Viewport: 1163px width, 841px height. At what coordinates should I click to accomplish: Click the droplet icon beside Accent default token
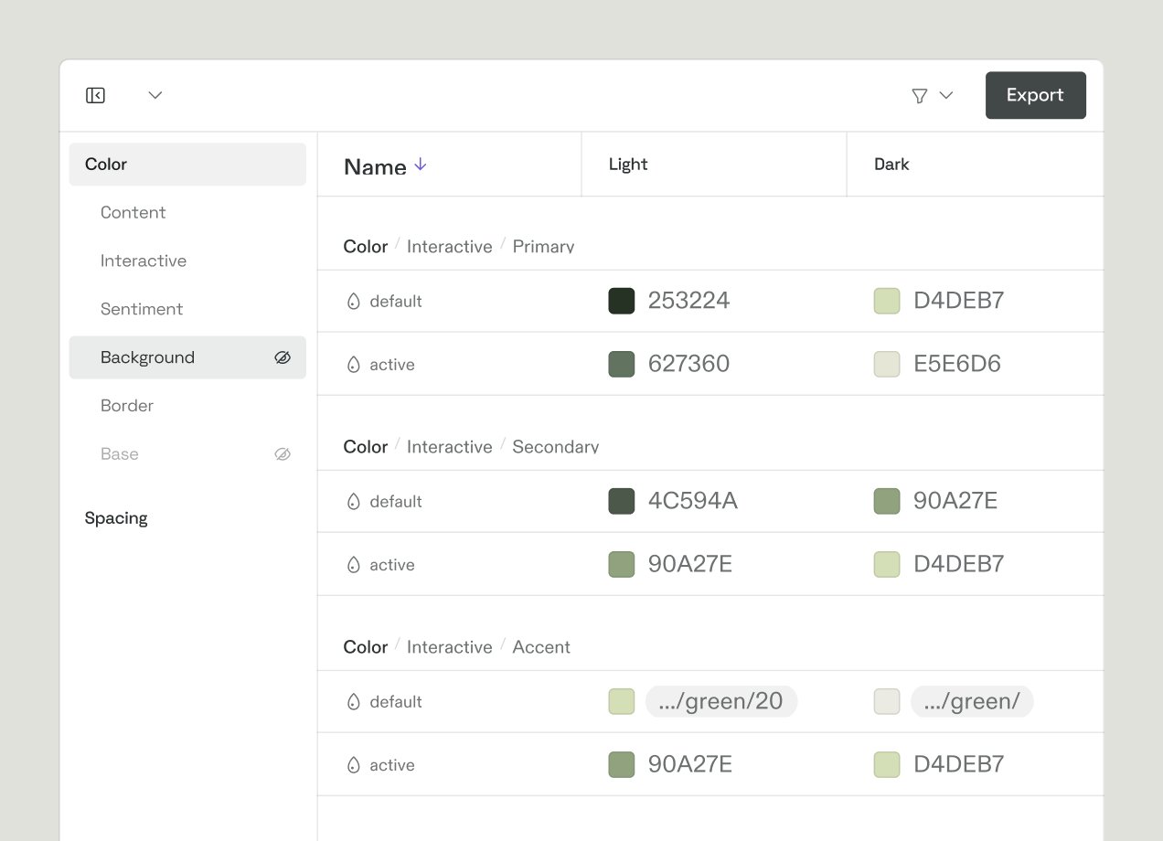pos(354,701)
